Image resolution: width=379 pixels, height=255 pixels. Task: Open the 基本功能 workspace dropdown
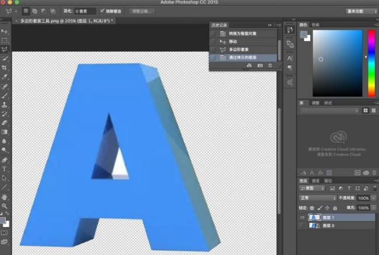pos(362,11)
